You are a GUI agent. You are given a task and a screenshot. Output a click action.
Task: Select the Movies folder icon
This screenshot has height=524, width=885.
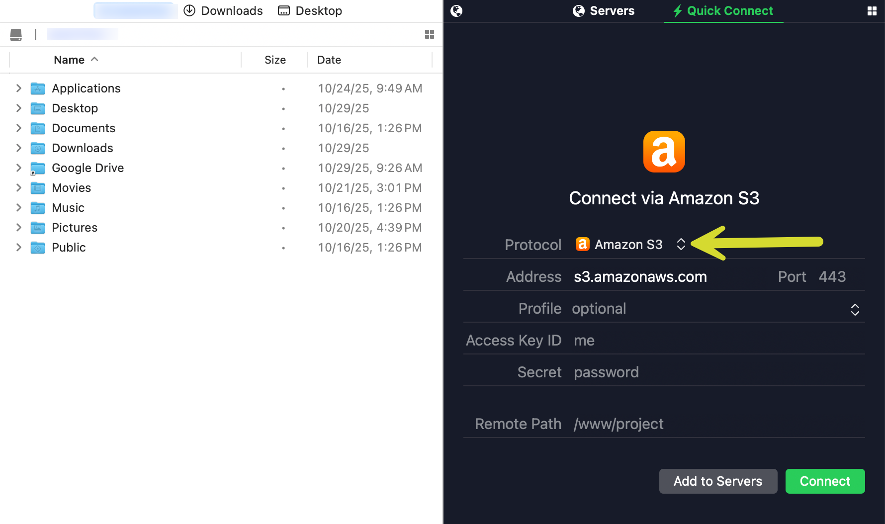coord(38,188)
